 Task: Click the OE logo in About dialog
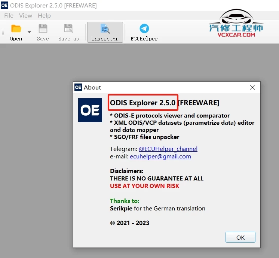tap(90, 110)
